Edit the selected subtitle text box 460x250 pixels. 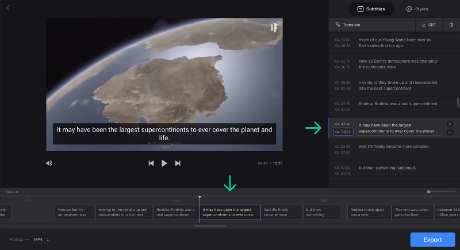398,128
